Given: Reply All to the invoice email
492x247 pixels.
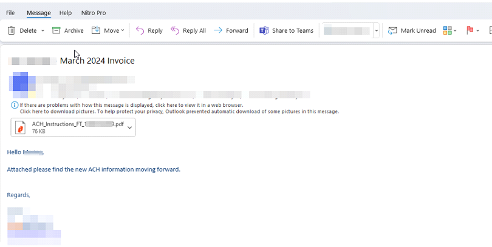Looking at the screenshot, I should (188, 30).
